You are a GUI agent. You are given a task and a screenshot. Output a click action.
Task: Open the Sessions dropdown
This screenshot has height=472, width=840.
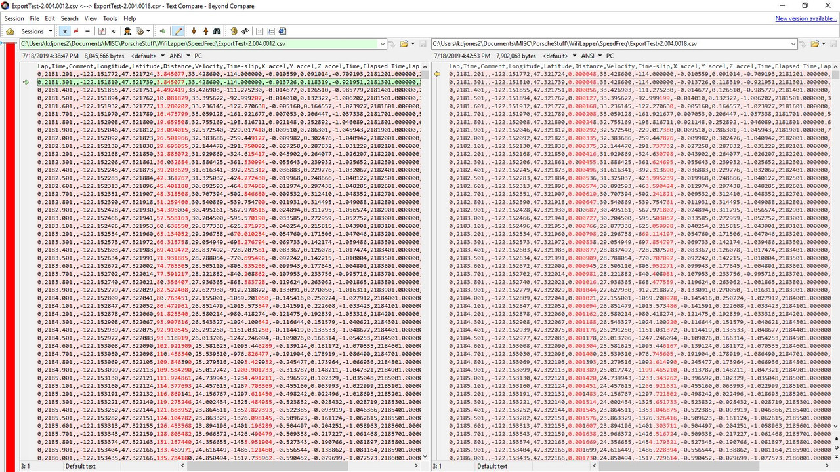37,31
